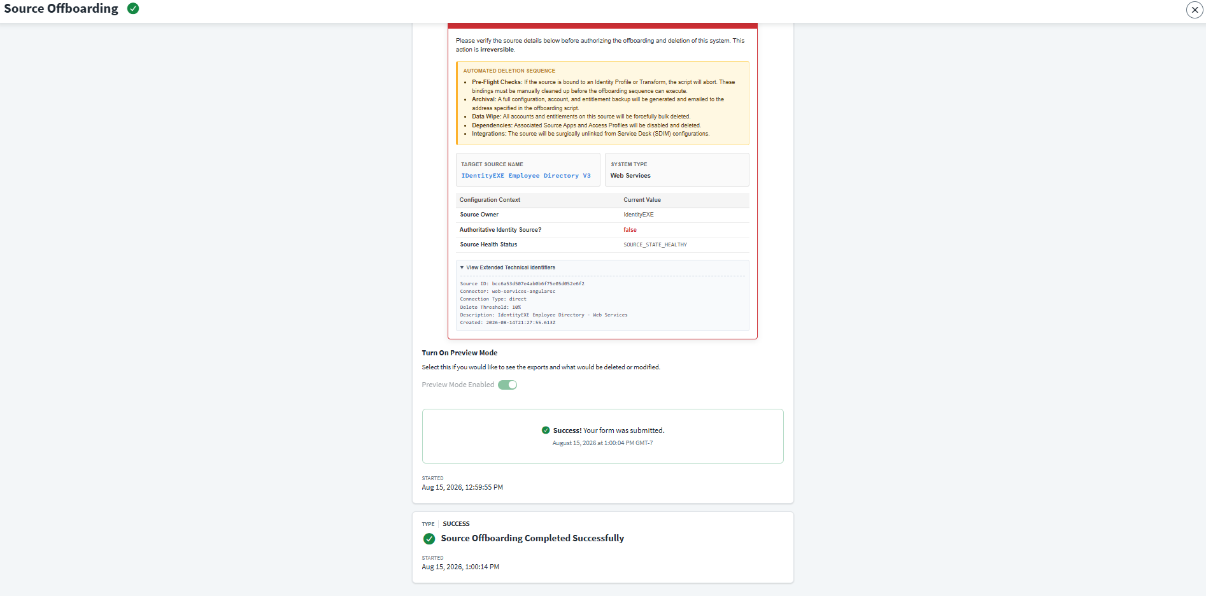Click the Success! Your form was submitted message
Viewport: 1206px width, 596px height.
pyautogui.click(x=609, y=430)
